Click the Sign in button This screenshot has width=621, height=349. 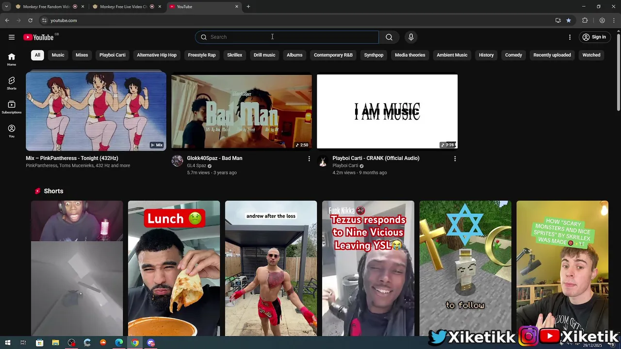594,37
